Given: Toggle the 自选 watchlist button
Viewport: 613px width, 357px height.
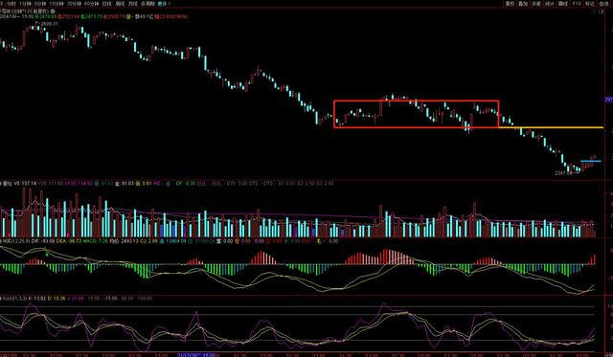Looking at the screenshot, I should (603, 4).
